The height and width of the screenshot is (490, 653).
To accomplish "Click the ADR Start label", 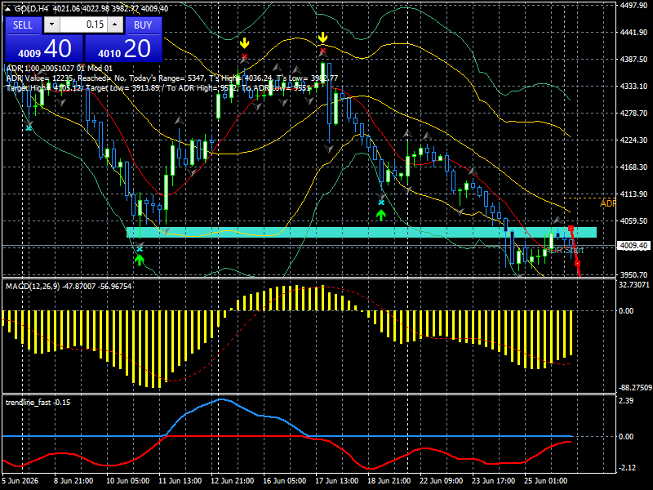I will tap(566, 250).
